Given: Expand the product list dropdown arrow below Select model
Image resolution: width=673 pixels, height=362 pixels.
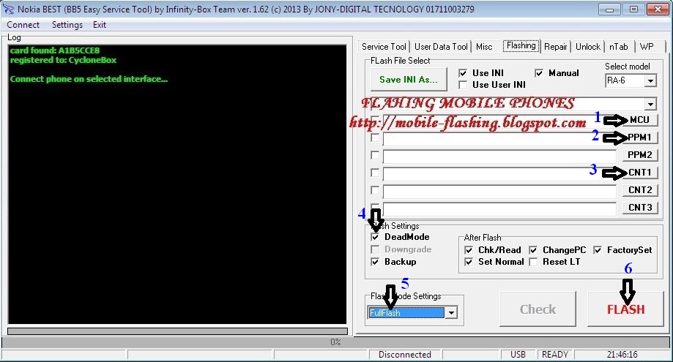Looking at the screenshot, I should click(651, 104).
